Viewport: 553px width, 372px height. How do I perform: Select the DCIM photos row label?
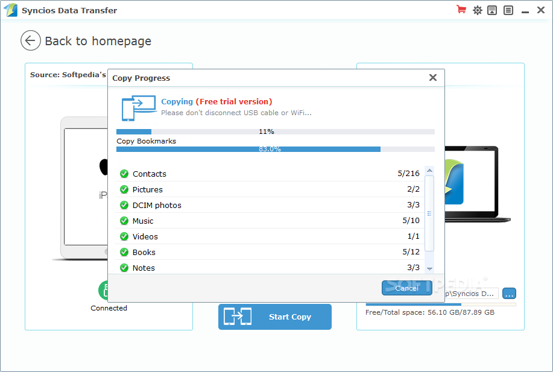click(157, 205)
